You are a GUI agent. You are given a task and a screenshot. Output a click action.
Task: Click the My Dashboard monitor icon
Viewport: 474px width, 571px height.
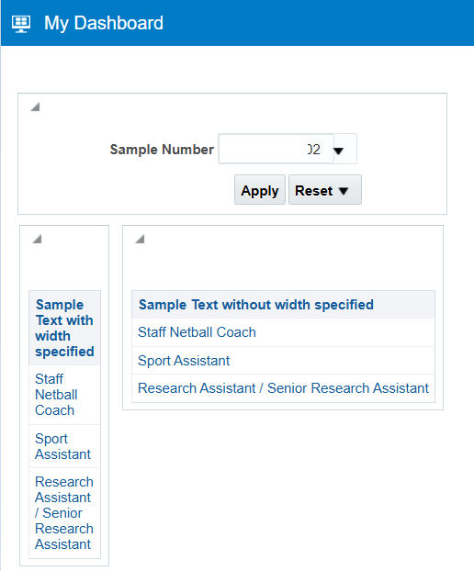[x=21, y=24]
